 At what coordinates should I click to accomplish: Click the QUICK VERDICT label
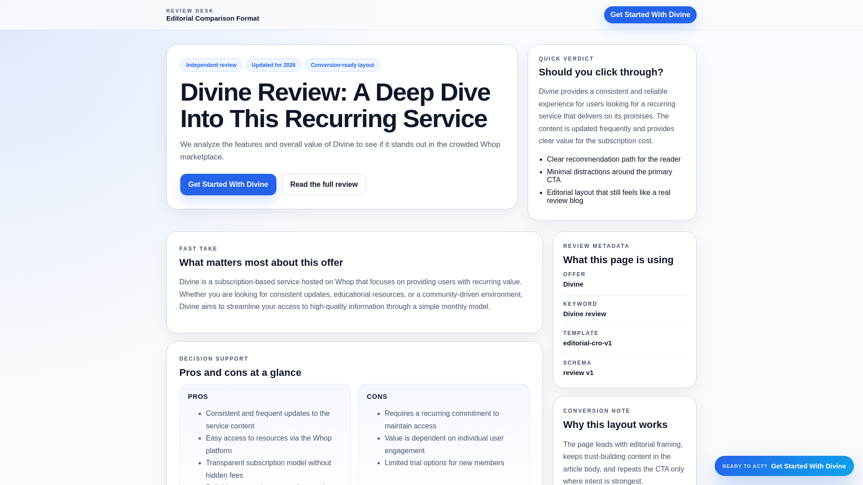(x=566, y=59)
